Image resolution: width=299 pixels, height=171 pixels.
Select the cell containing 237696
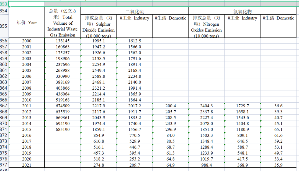[x=63, y=64]
